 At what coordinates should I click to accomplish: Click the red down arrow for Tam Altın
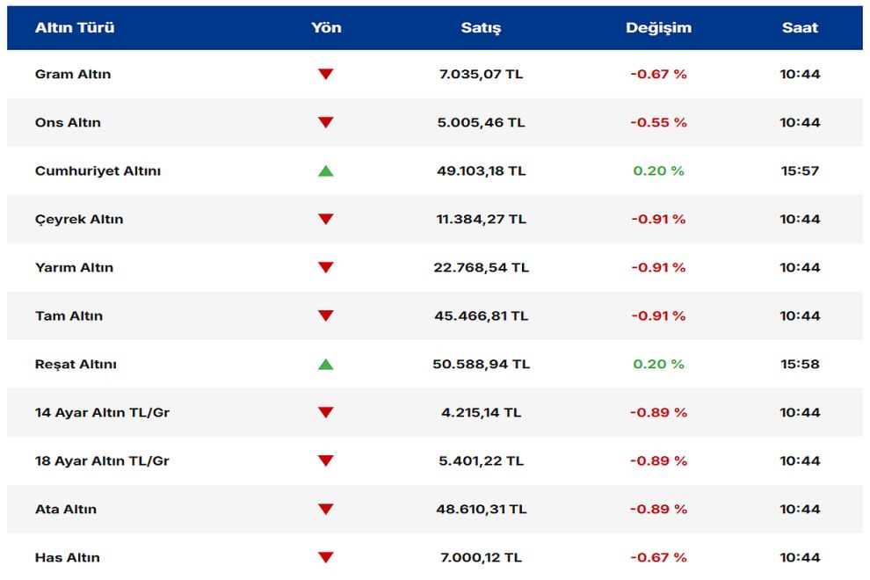pyautogui.click(x=326, y=316)
